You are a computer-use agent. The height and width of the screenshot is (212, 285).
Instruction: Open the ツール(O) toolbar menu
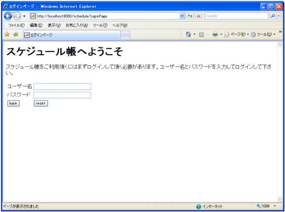click(263, 34)
